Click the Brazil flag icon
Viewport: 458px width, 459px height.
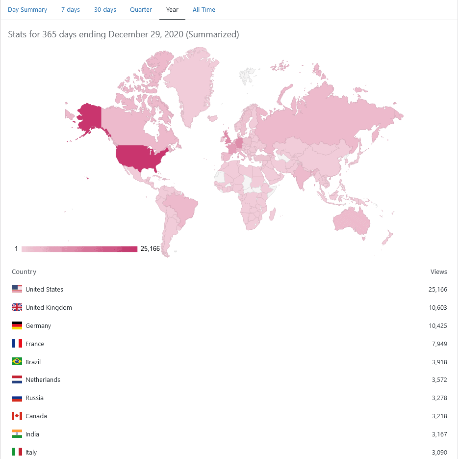pos(17,361)
